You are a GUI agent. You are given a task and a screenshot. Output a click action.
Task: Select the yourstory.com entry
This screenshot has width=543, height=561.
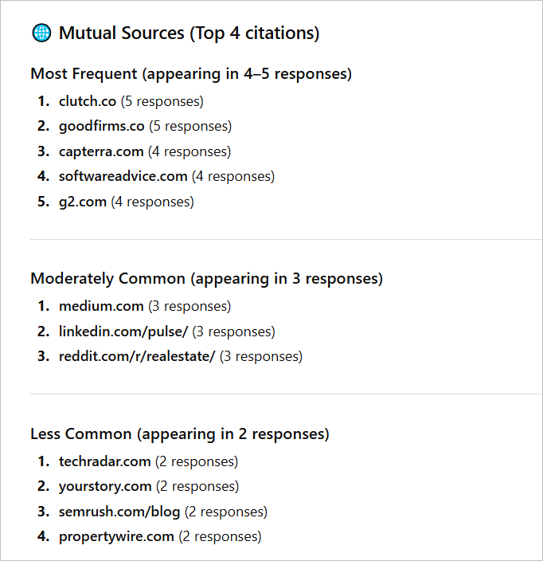click(105, 486)
